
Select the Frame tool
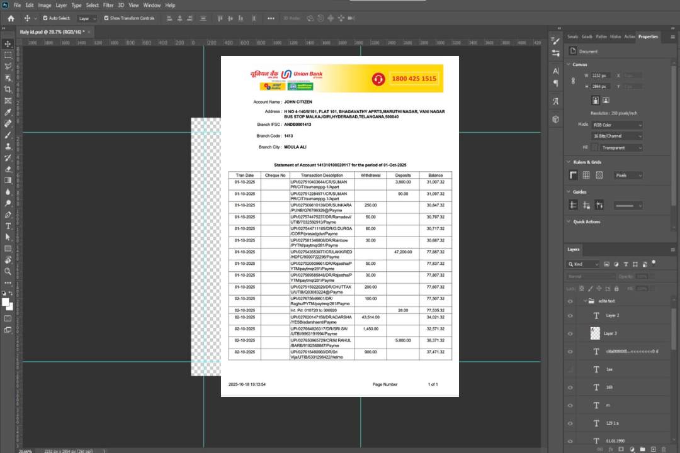(x=8, y=101)
